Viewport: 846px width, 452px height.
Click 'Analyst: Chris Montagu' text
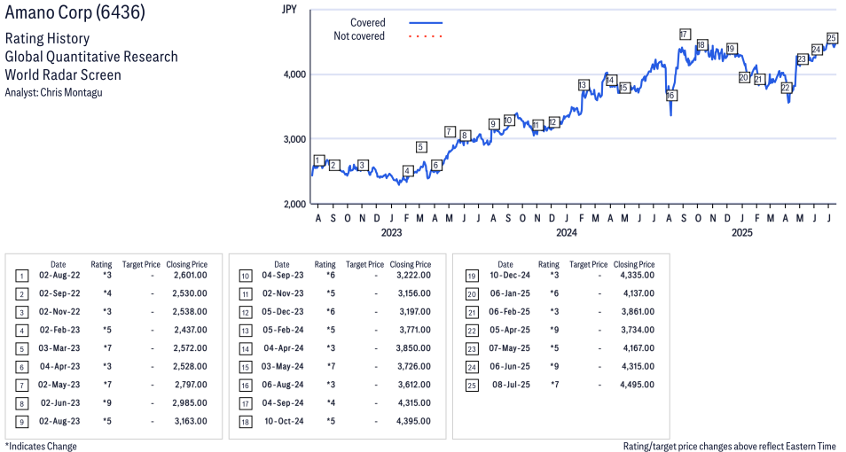pos(53,92)
